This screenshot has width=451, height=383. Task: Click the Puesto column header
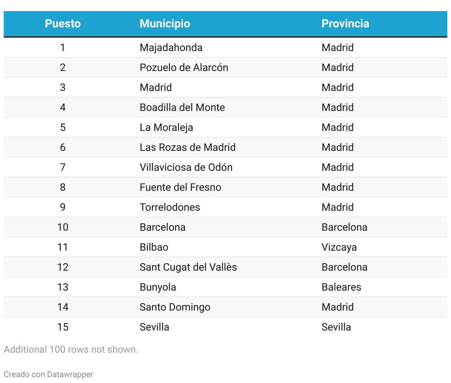coord(62,24)
